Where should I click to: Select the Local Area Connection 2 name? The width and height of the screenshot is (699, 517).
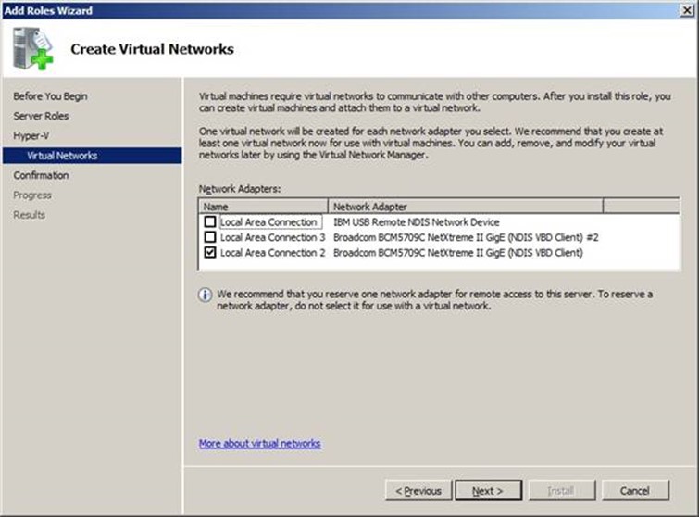[273, 253]
